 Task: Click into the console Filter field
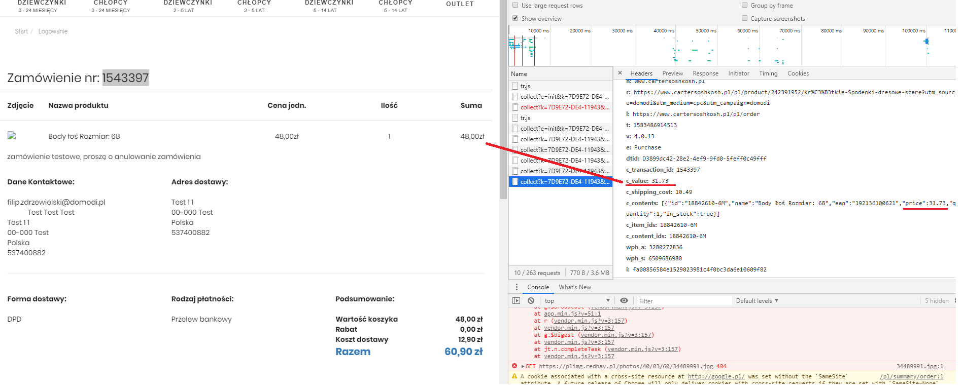680,301
